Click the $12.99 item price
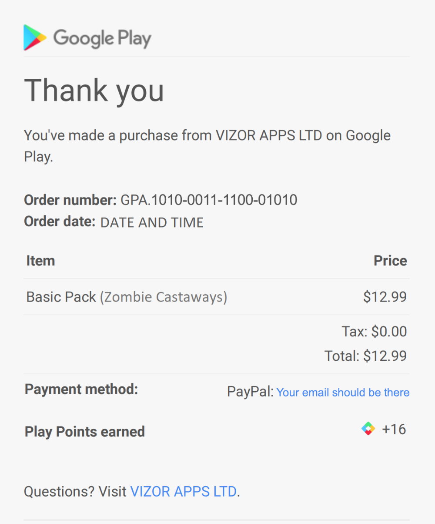Image resolution: width=435 pixels, height=524 pixels. [385, 297]
